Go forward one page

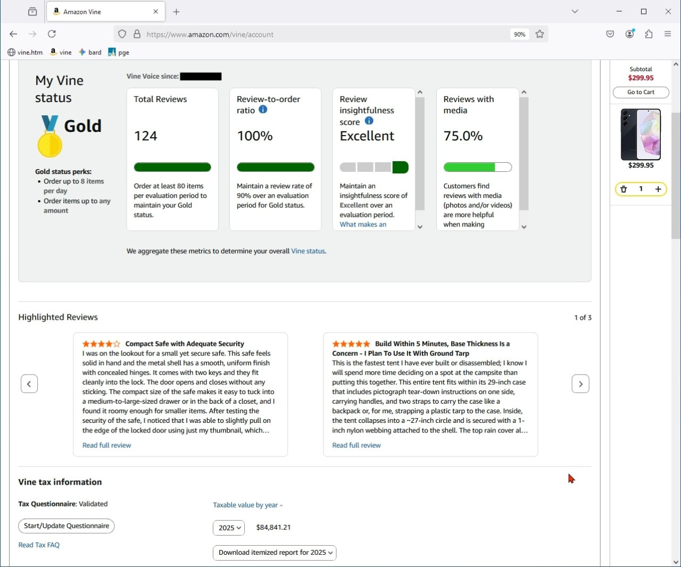pos(32,34)
